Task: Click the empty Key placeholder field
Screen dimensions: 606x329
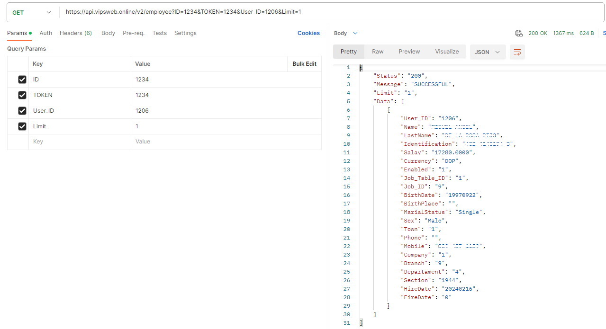Action: point(79,142)
